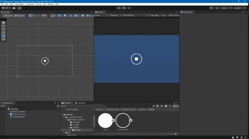This screenshot has width=249, height=139.
Task: Click global Search magnifier icon
Action: click(x=217, y=8)
